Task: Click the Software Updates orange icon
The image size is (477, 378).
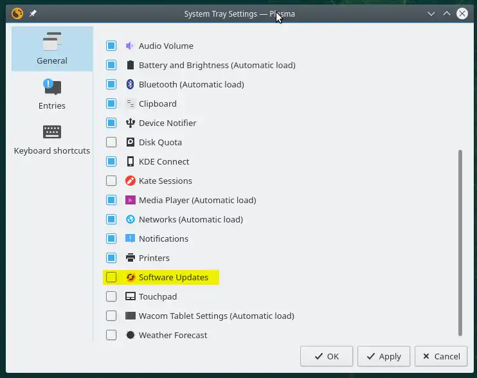Action: 130,277
